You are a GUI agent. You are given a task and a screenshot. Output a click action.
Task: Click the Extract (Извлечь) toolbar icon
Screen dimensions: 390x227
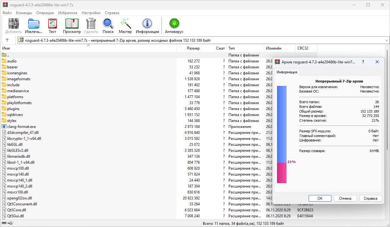pyautogui.click(x=34, y=24)
